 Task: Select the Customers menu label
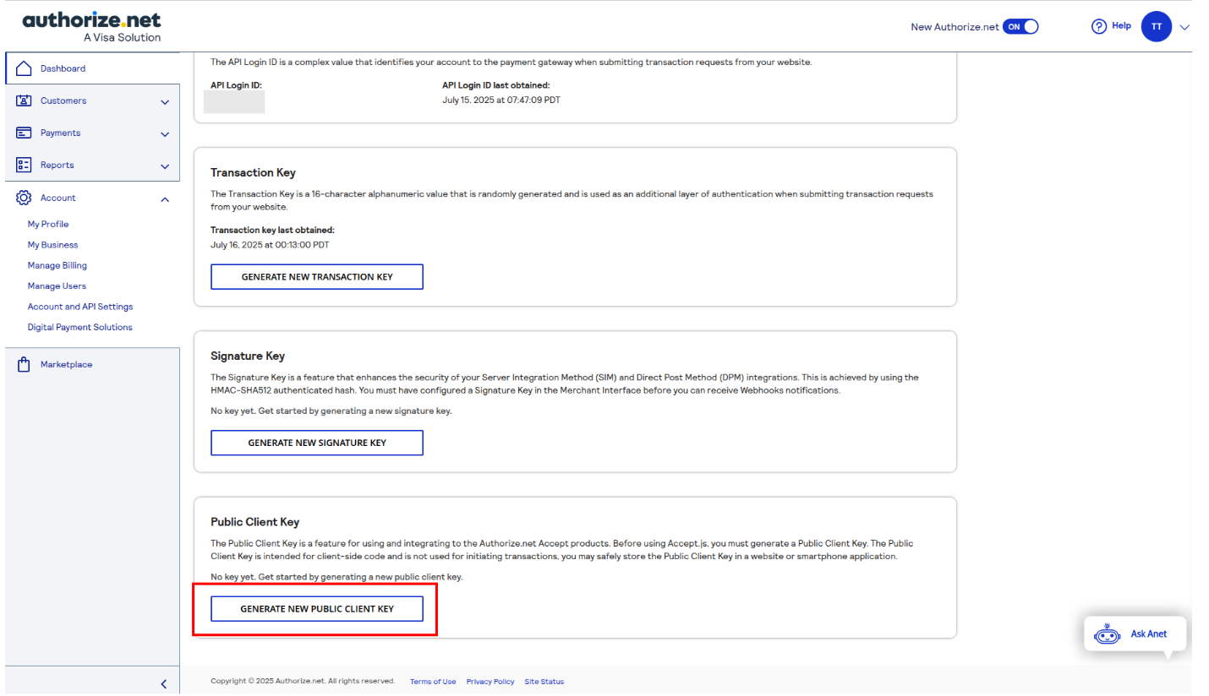(x=63, y=101)
